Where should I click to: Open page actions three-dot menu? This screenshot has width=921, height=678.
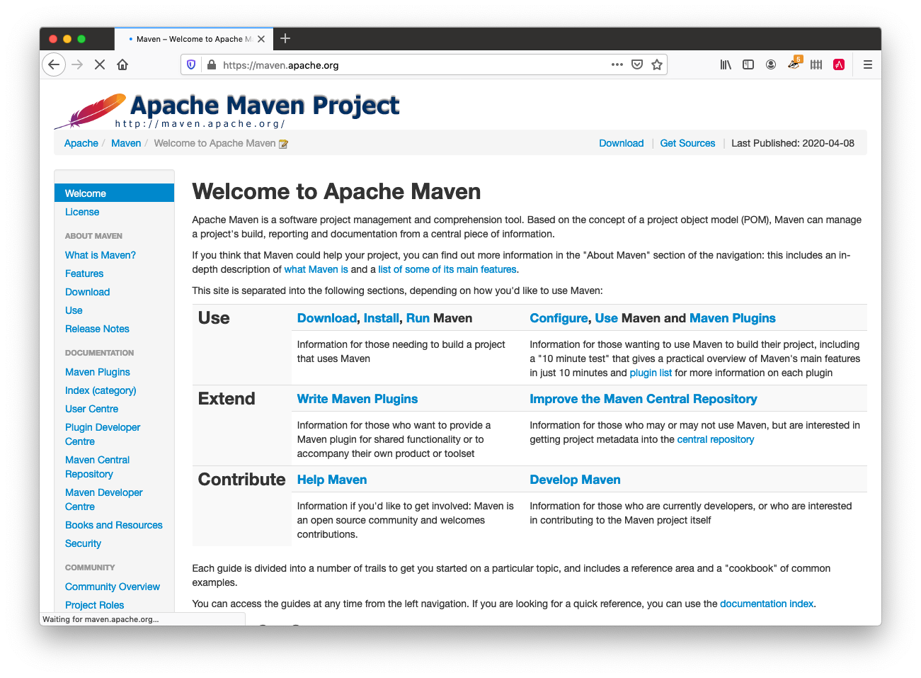[x=617, y=64]
